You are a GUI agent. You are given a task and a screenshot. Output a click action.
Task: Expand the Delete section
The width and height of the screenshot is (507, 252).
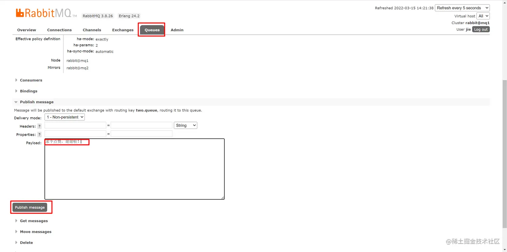tap(26, 243)
